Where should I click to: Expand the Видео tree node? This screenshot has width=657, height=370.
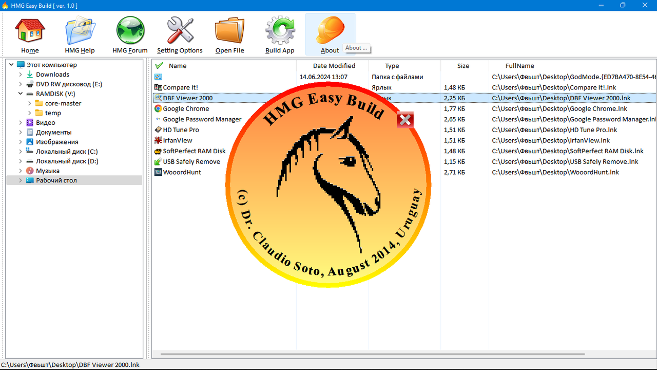pyautogui.click(x=21, y=122)
